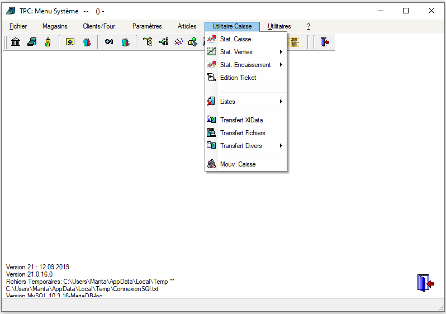Click the green hierarchy toolbar icon

pyautogui.click(x=164, y=42)
